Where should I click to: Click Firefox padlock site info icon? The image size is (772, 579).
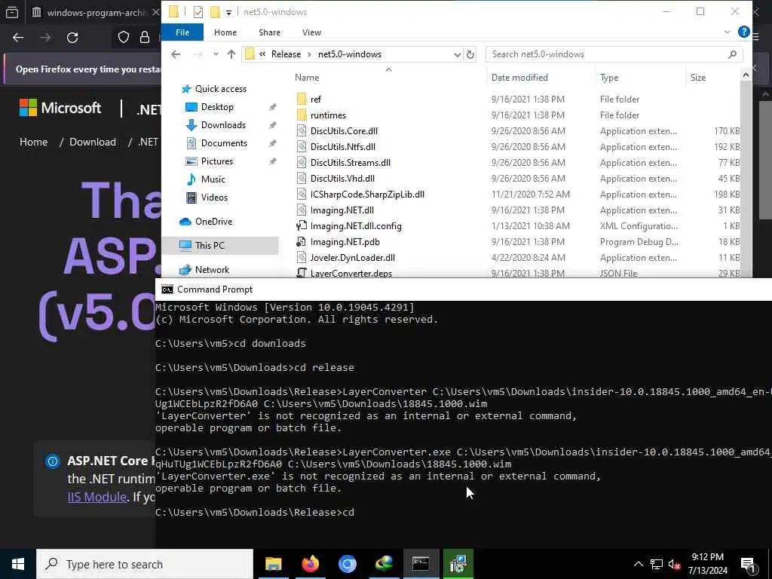tap(144, 38)
